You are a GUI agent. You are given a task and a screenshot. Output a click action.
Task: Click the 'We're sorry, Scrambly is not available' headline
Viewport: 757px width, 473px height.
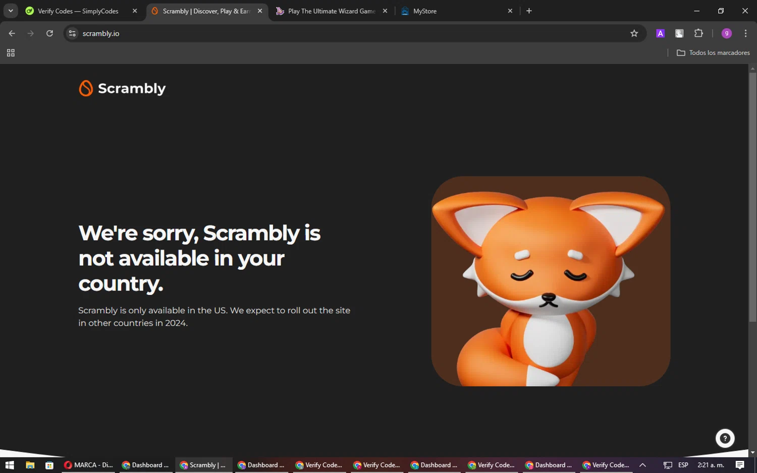click(x=199, y=258)
